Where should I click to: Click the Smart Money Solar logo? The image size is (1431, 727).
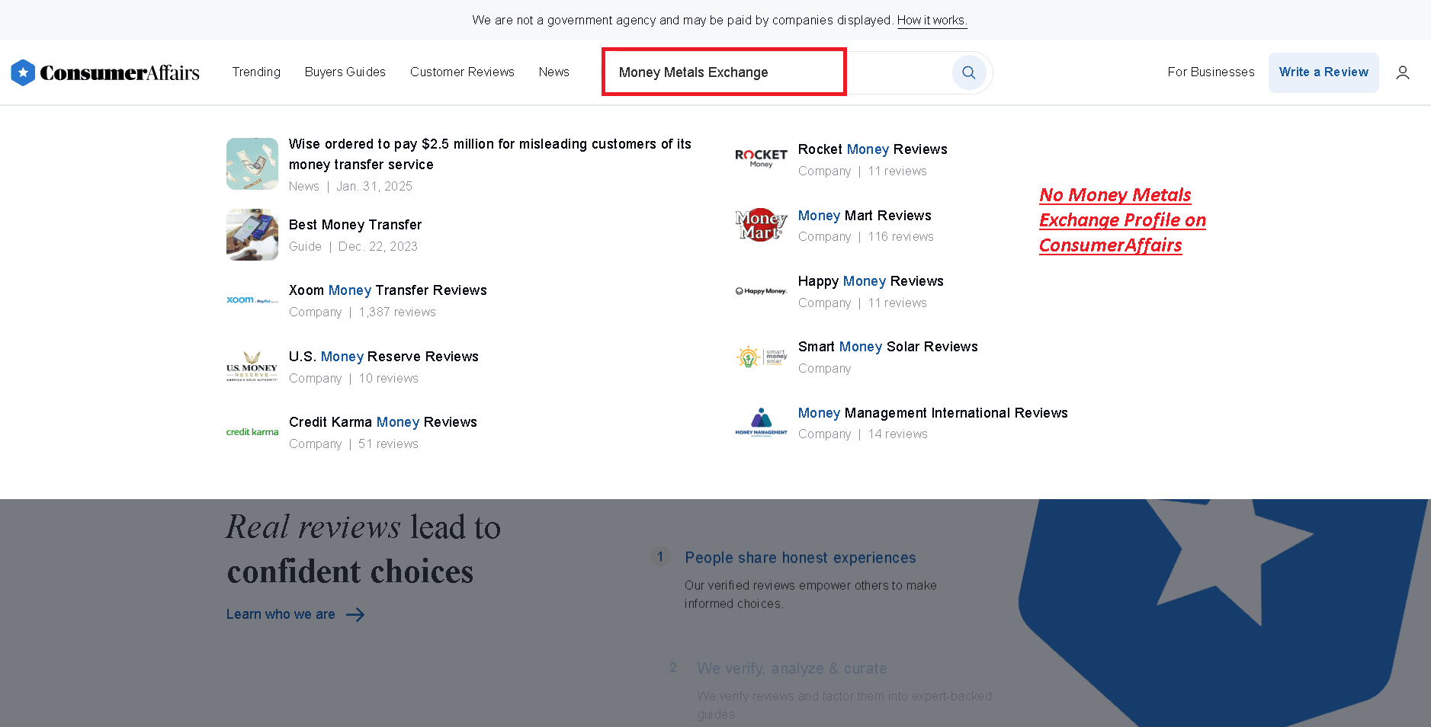click(x=761, y=357)
